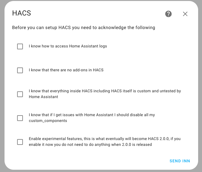The height and width of the screenshot is (172, 202).
Task: Enable the custom and untested acknowledgment checkbox
Action: 20,94
